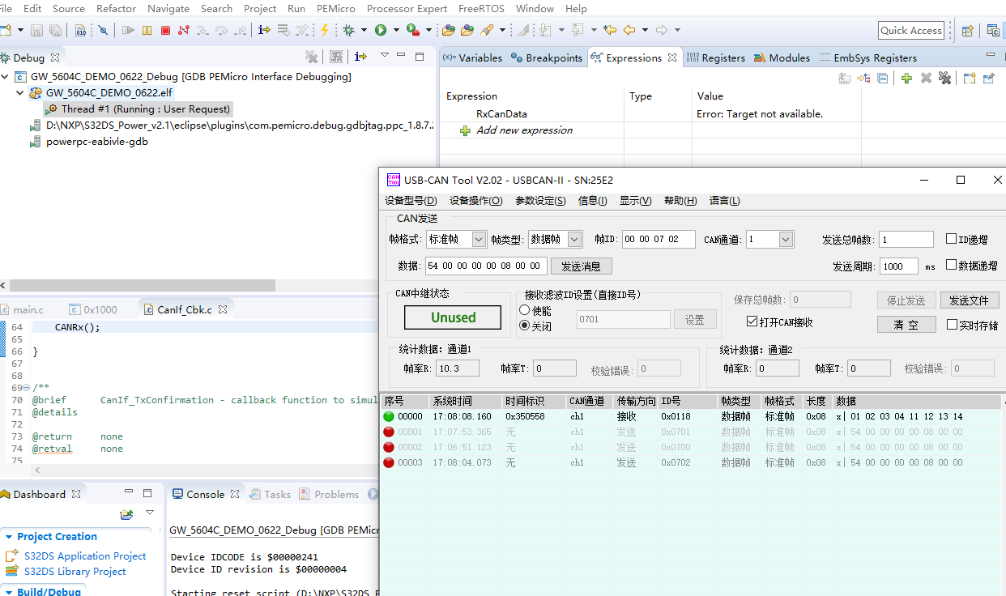Click the Dashboard panel's project wizard icon
Screen dimensions: 1006x596
[x=126, y=514]
